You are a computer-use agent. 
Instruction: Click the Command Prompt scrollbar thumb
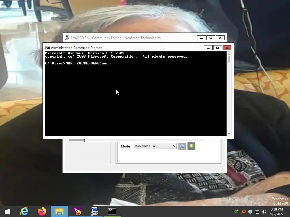(x=229, y=60)
